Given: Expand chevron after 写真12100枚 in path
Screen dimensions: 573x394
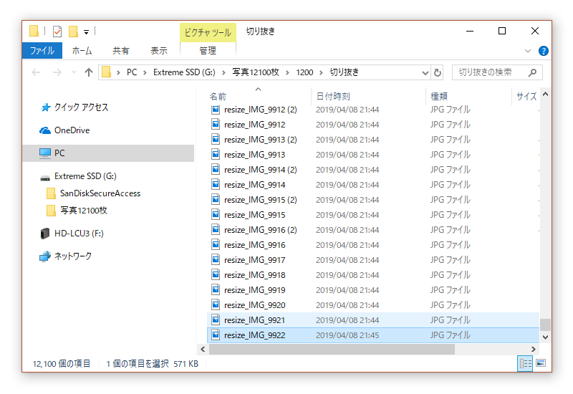Looking at the screenshot, I should pyautogui.click(x=288, y=73).
